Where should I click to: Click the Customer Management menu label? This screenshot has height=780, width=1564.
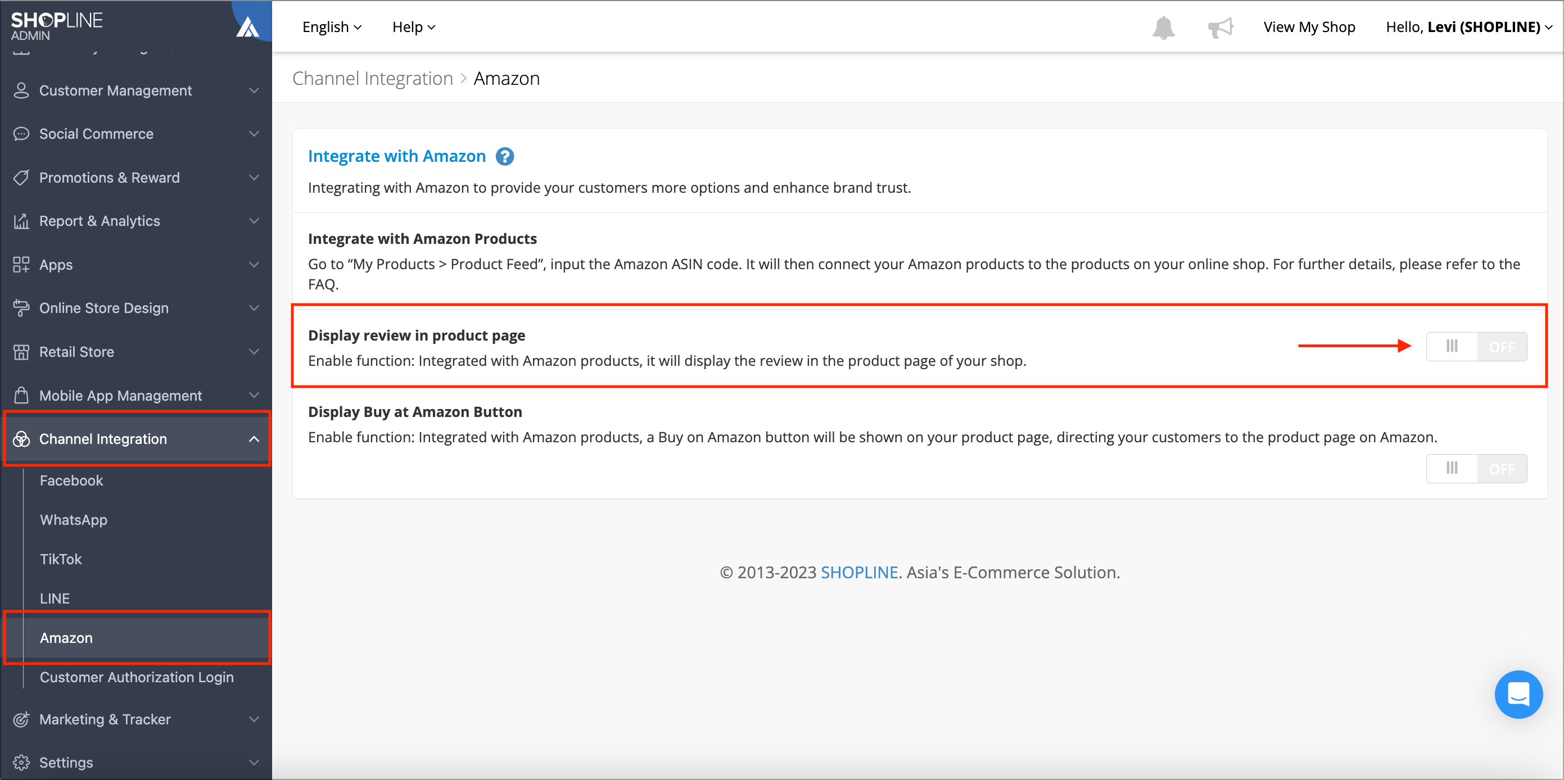[x=115, y=90]
